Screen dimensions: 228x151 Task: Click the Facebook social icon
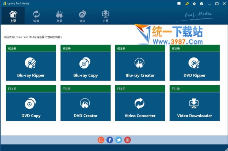tap(110, 140)
